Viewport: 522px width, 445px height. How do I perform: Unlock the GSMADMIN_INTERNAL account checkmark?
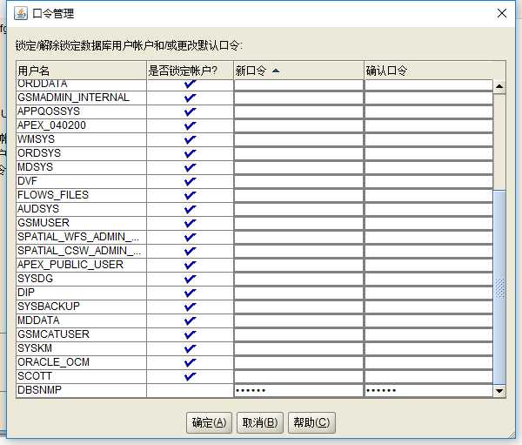pyautogui.click(x=190, y=98)
